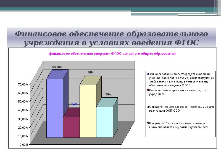Click the slide heading about ФГОС
The width and height of the screenshot is (221, 165).
(111, 38)
